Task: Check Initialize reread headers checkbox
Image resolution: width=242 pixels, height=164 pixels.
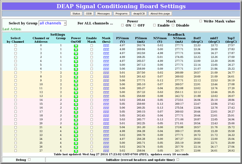Action: tap(178, 160)
